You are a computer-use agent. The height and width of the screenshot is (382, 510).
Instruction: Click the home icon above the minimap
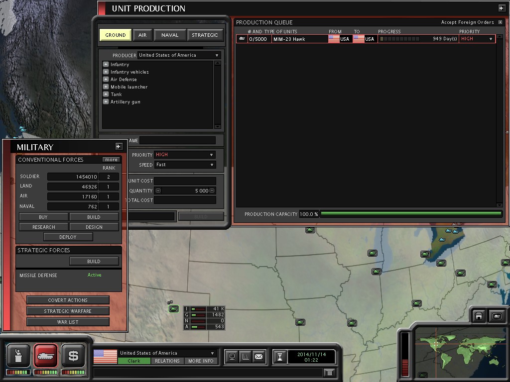tap(479, 316)
